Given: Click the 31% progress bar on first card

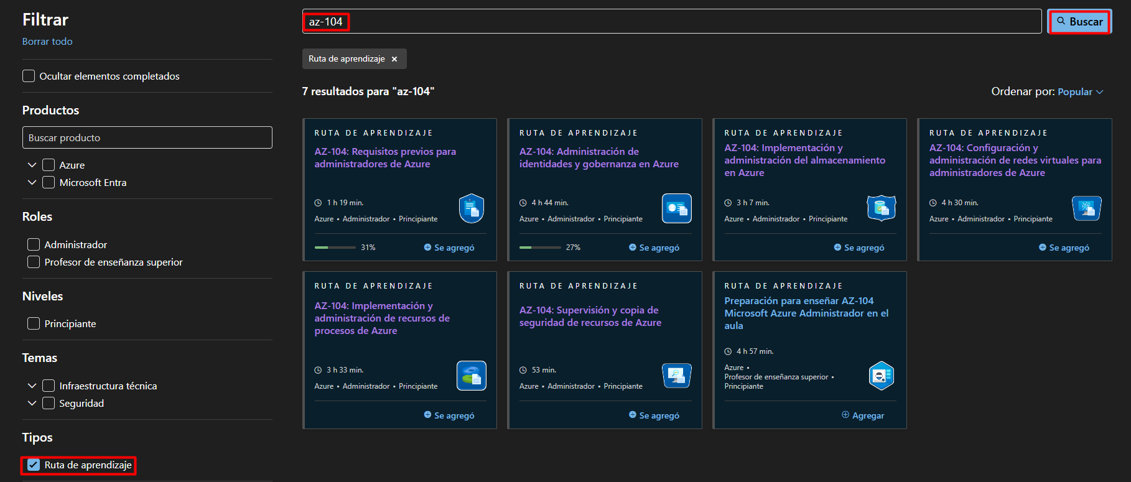Looking at the screenshot, I should [x=335, y=248].
